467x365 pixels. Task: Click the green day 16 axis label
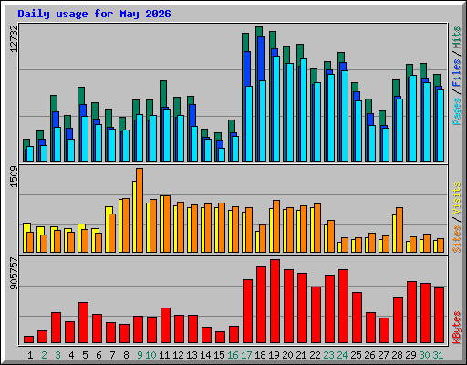233,355
